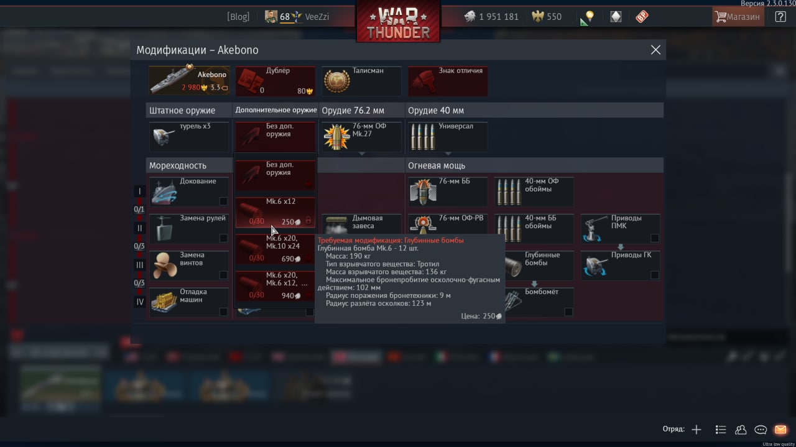Open the Магазин shop button
Image resolution: width=796 pixels, height=447 pixels.
(x=738, y=17)
